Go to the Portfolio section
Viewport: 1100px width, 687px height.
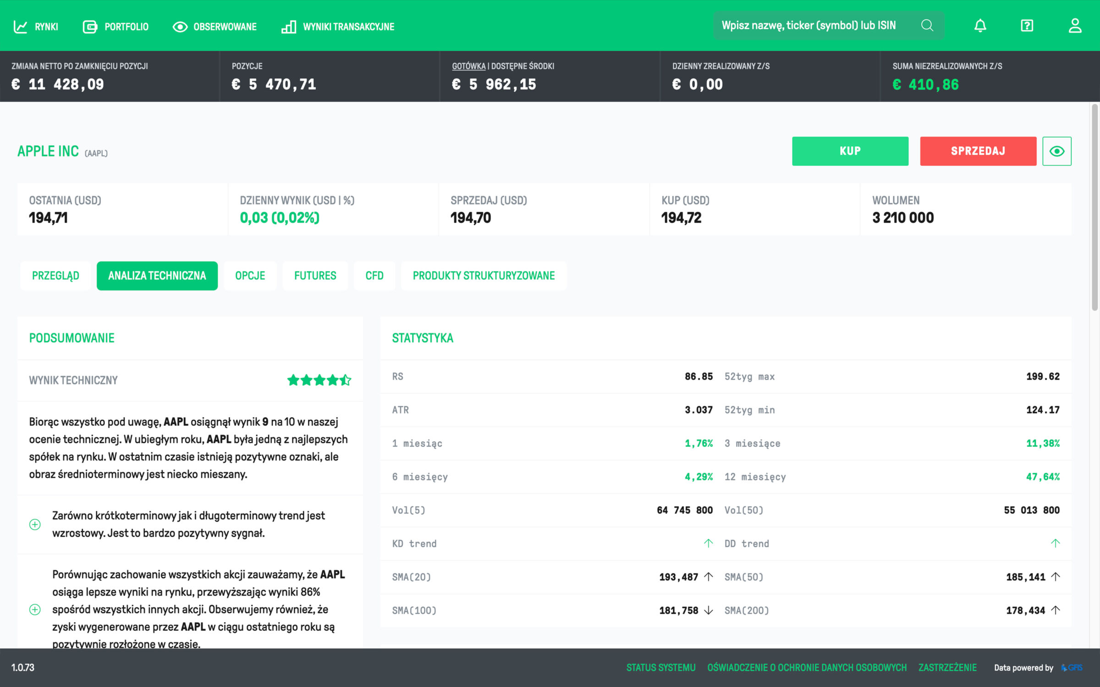coord(115,27)
